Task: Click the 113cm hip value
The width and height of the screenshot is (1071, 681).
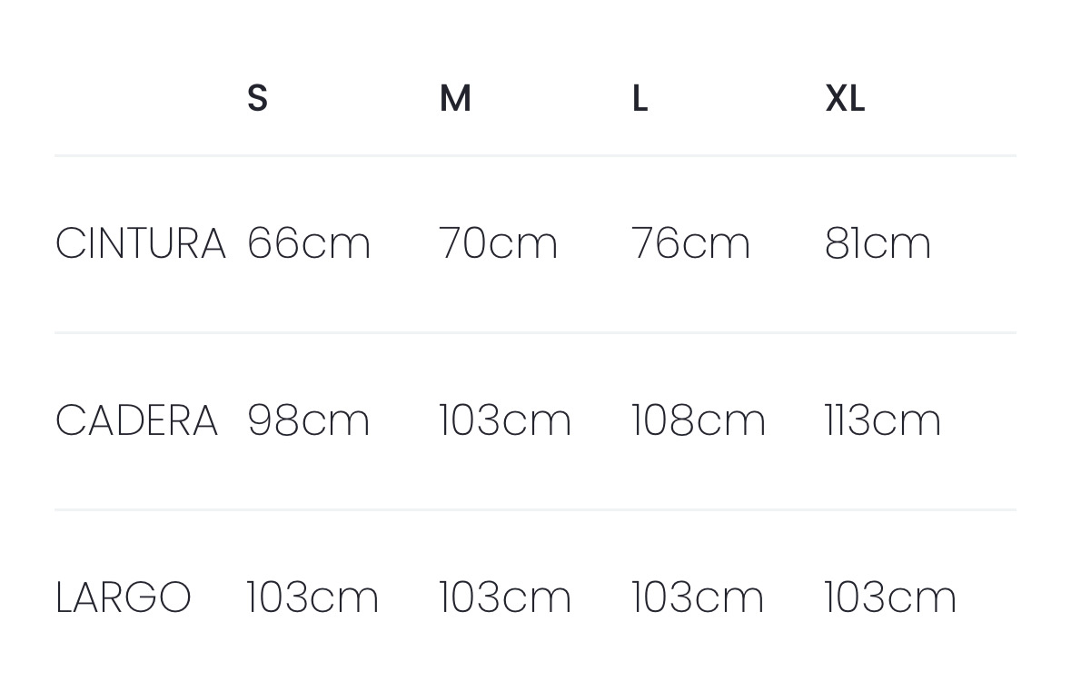Action: [882, 420]
